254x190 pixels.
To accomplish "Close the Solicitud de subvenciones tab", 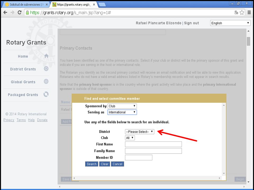I will 47,4.
